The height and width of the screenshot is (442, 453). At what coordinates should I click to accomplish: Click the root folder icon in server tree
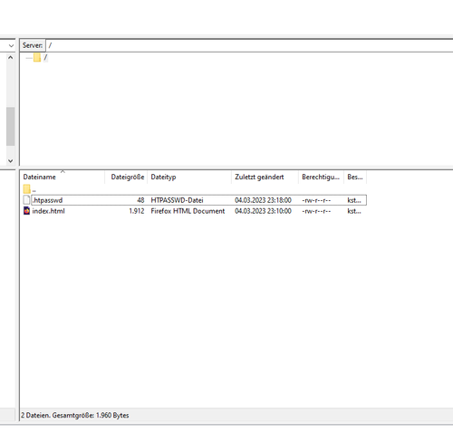pos(37,57)
